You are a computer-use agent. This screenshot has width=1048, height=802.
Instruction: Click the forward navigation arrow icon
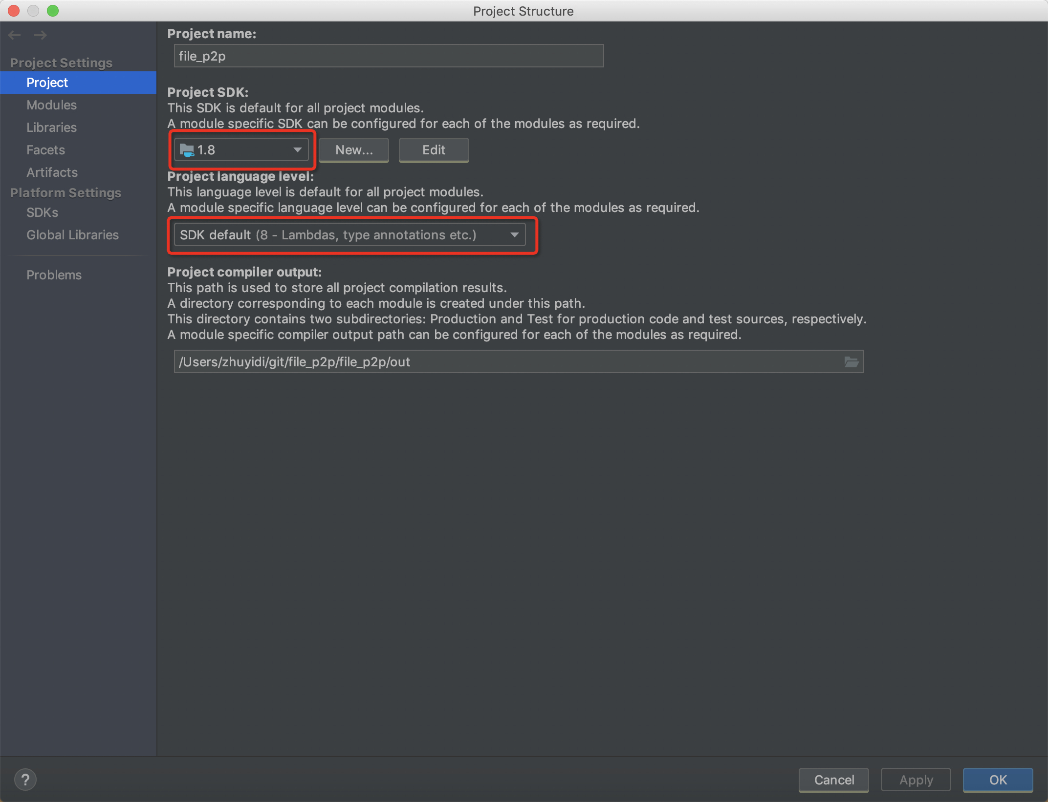tap(41, 35)
